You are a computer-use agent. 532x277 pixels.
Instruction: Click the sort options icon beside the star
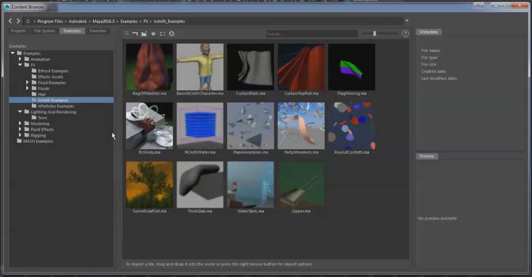point(163,34)
